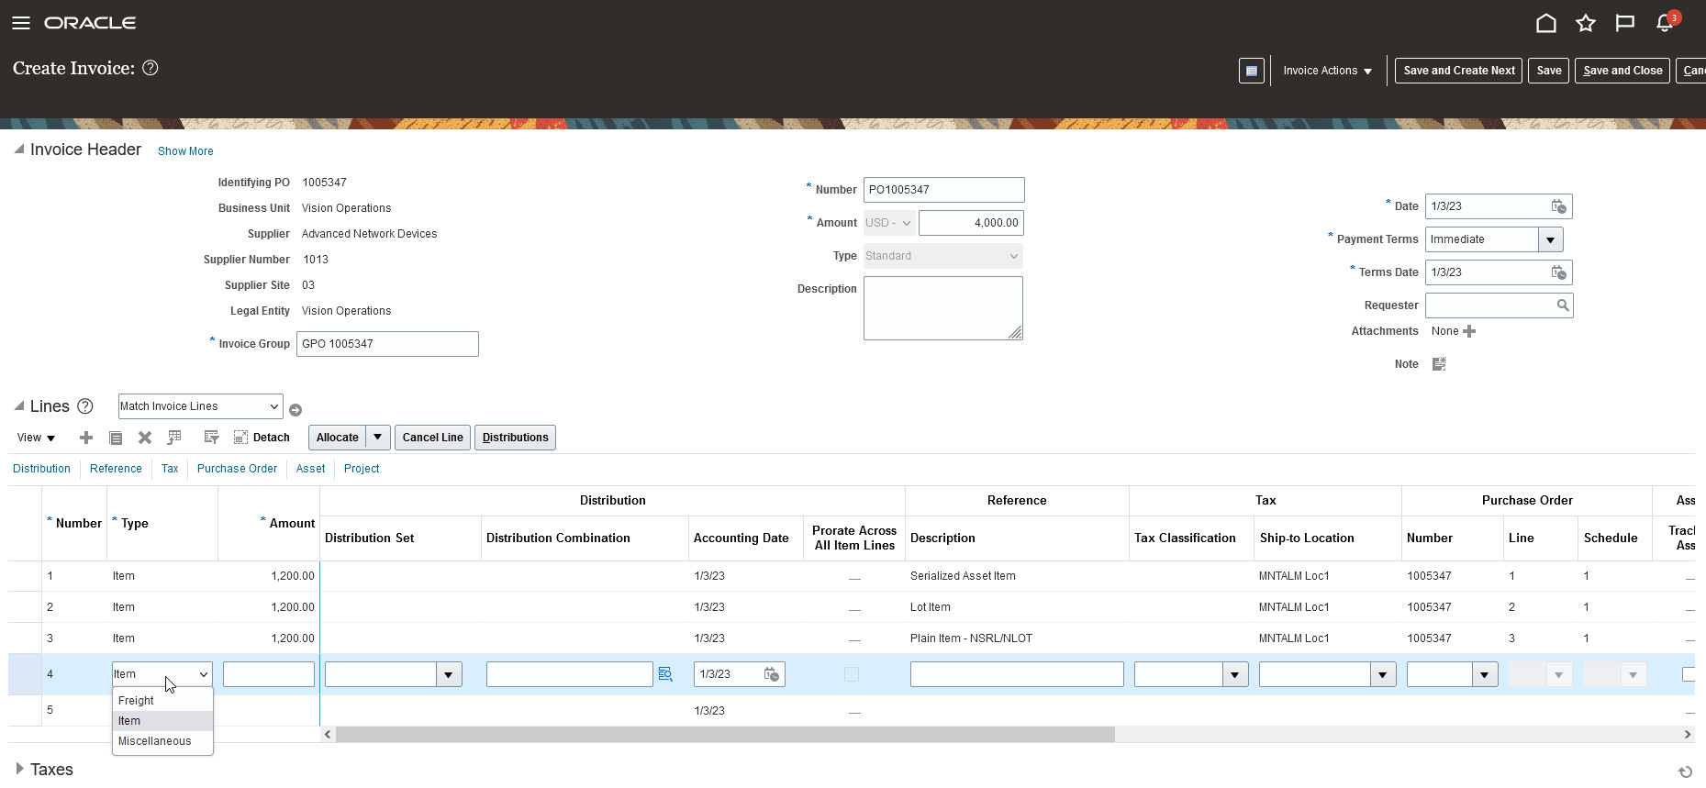The height and width of the screenshot is (788, 1706).
Task: Collapse the Lines section
Action: coord(19,405)
